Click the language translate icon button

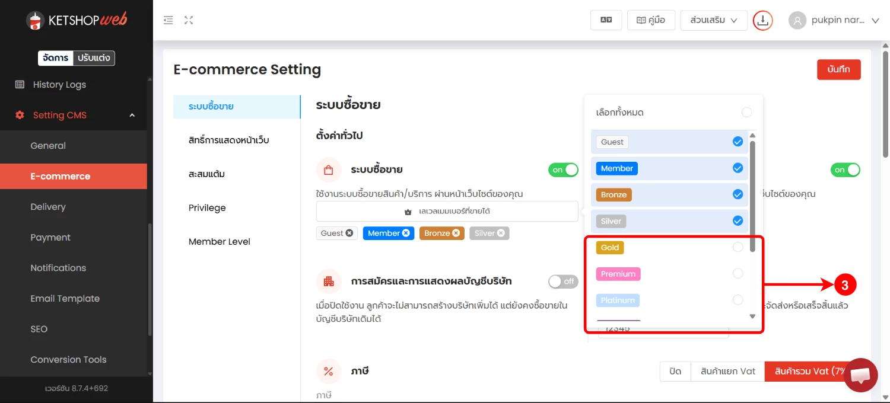(606, 20)
